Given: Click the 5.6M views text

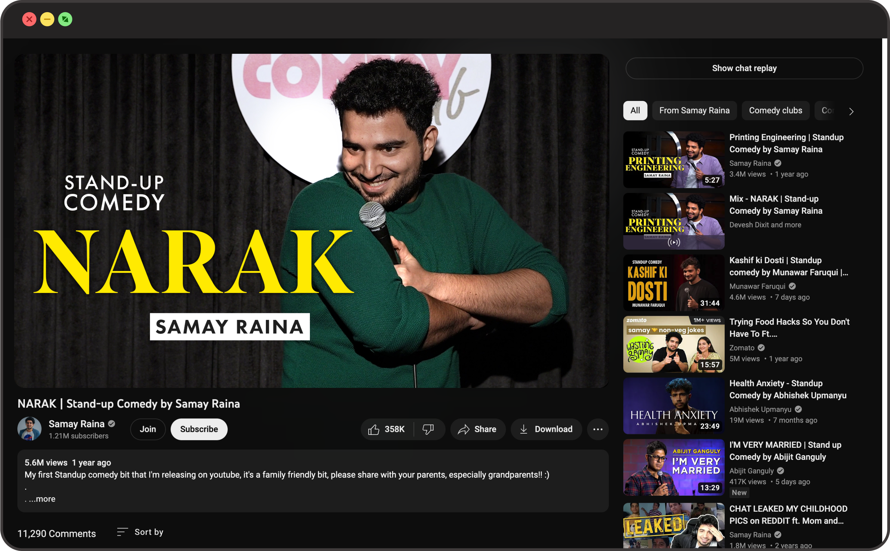Looking at the screenshot, I should 46,463.
